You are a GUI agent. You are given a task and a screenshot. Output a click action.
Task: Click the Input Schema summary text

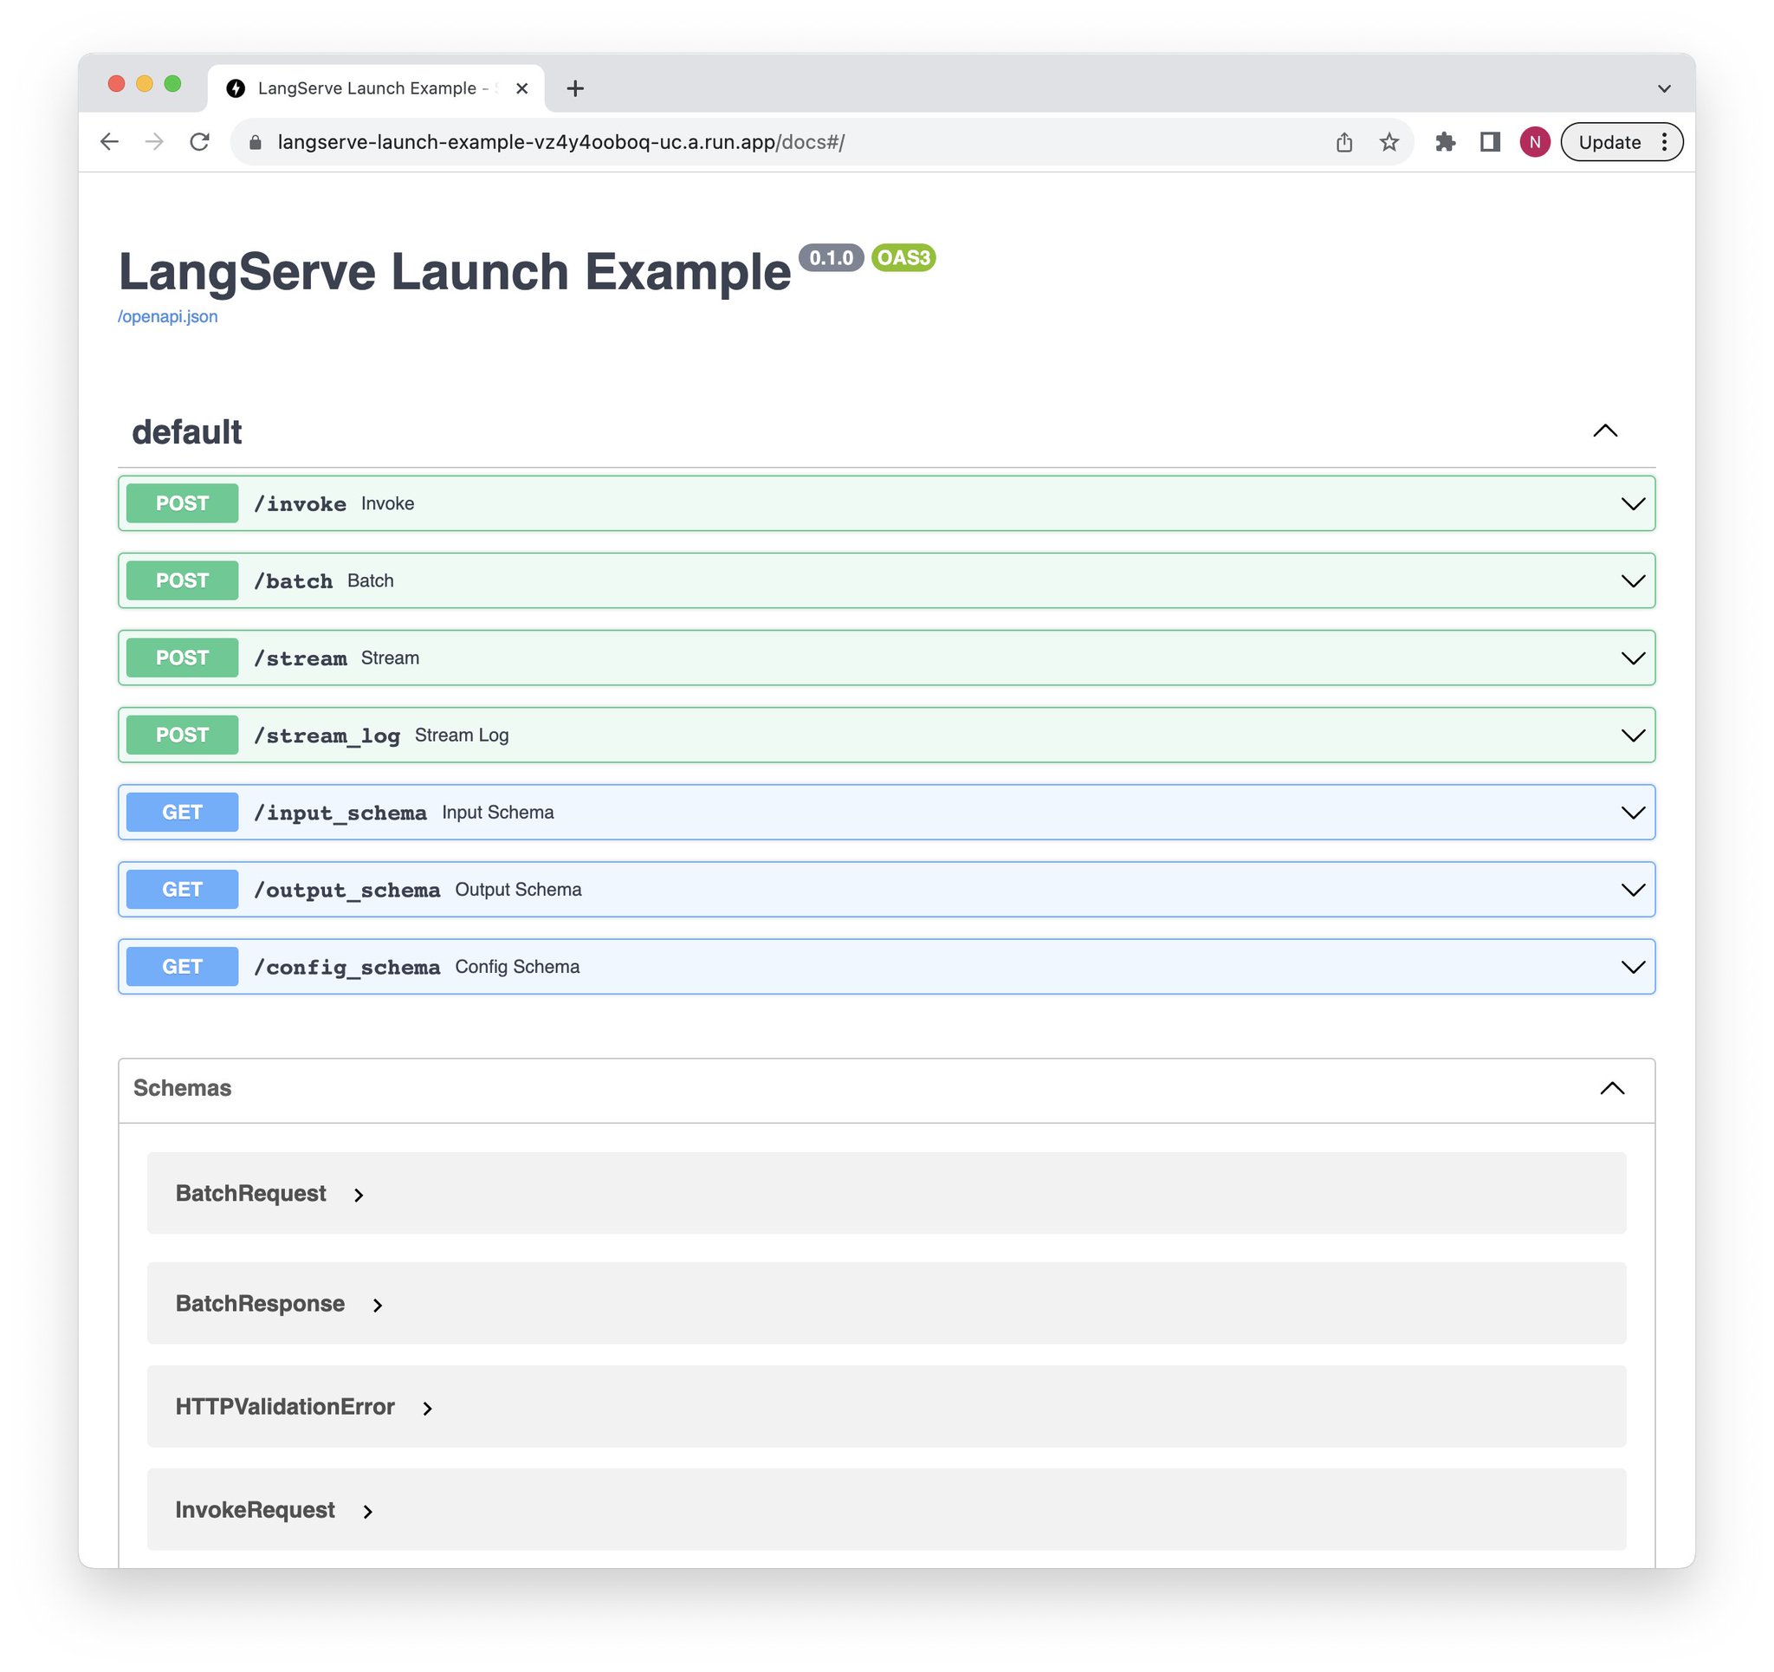click(x=498, y=813)
